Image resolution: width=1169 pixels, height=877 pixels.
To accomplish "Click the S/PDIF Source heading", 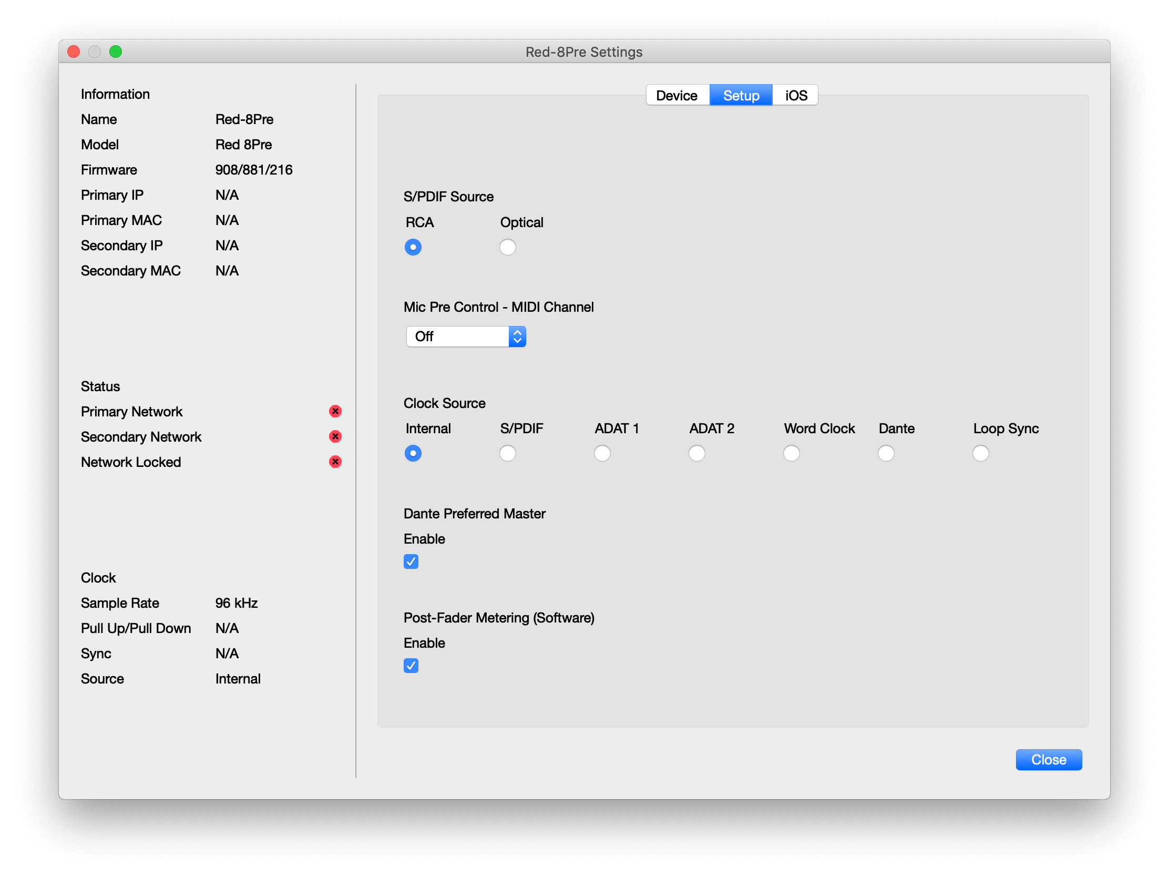I will click(x=449, y=197).
